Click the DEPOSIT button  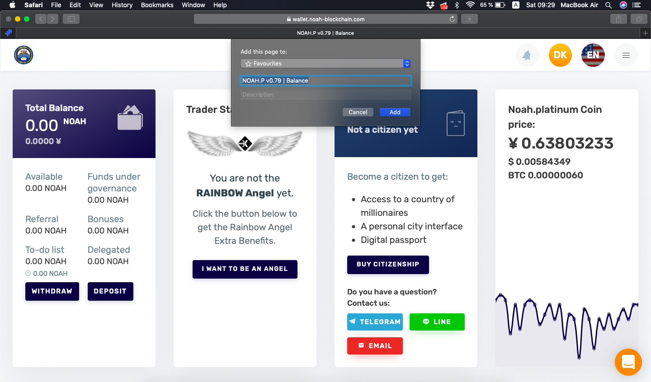[110, 291]
